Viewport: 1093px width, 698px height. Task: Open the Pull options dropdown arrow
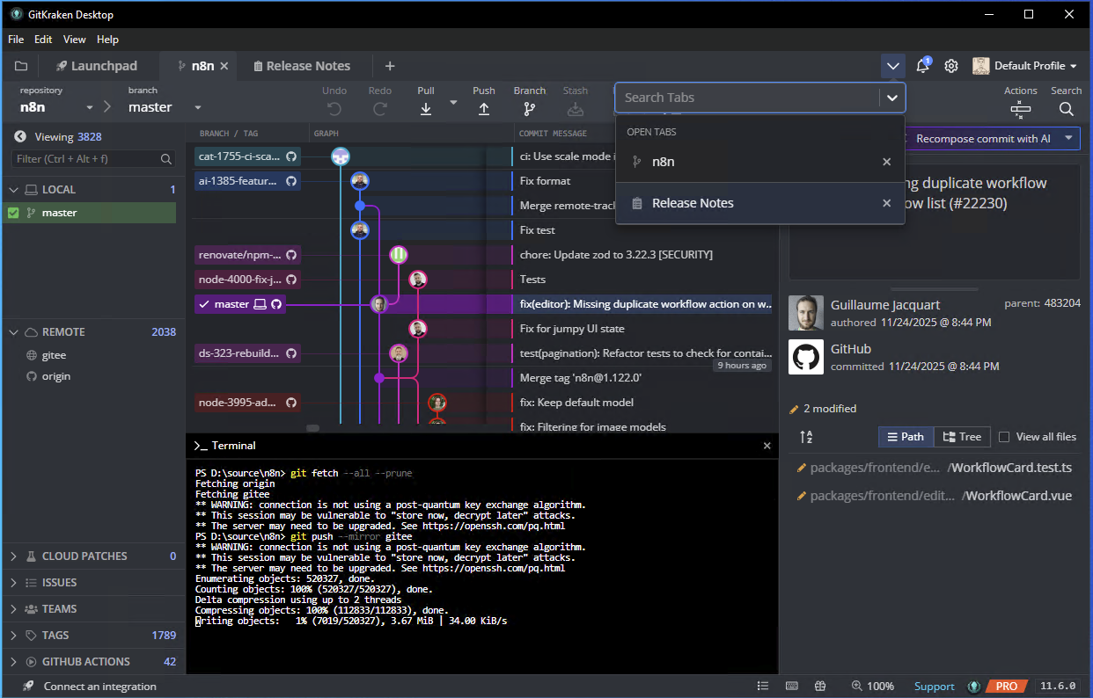pos(453,103)
